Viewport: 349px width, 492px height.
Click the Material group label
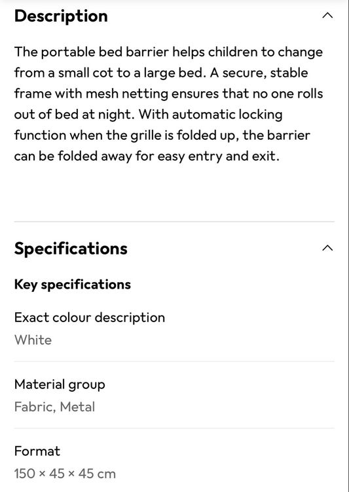(60, 385)
